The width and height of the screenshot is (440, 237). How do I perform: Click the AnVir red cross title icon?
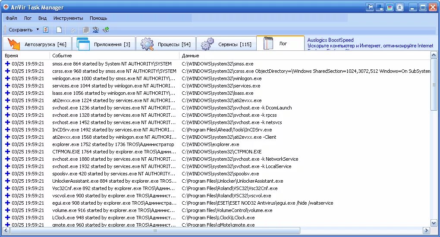6,7
